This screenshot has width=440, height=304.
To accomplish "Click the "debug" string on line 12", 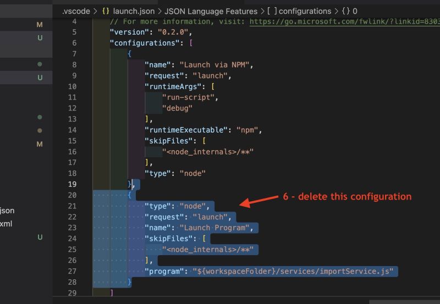I will (x=177, y=108).
